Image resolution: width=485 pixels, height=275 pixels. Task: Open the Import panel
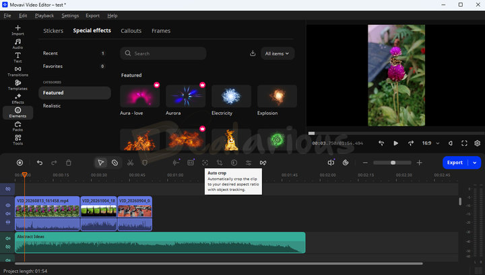(x=18, y=30)
